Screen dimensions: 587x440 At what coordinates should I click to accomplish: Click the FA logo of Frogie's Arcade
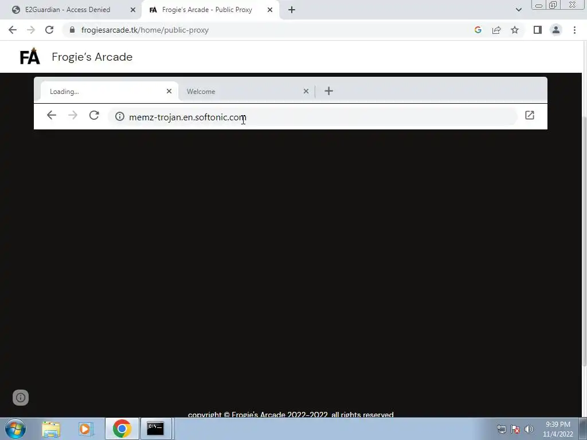click(30, 57)
